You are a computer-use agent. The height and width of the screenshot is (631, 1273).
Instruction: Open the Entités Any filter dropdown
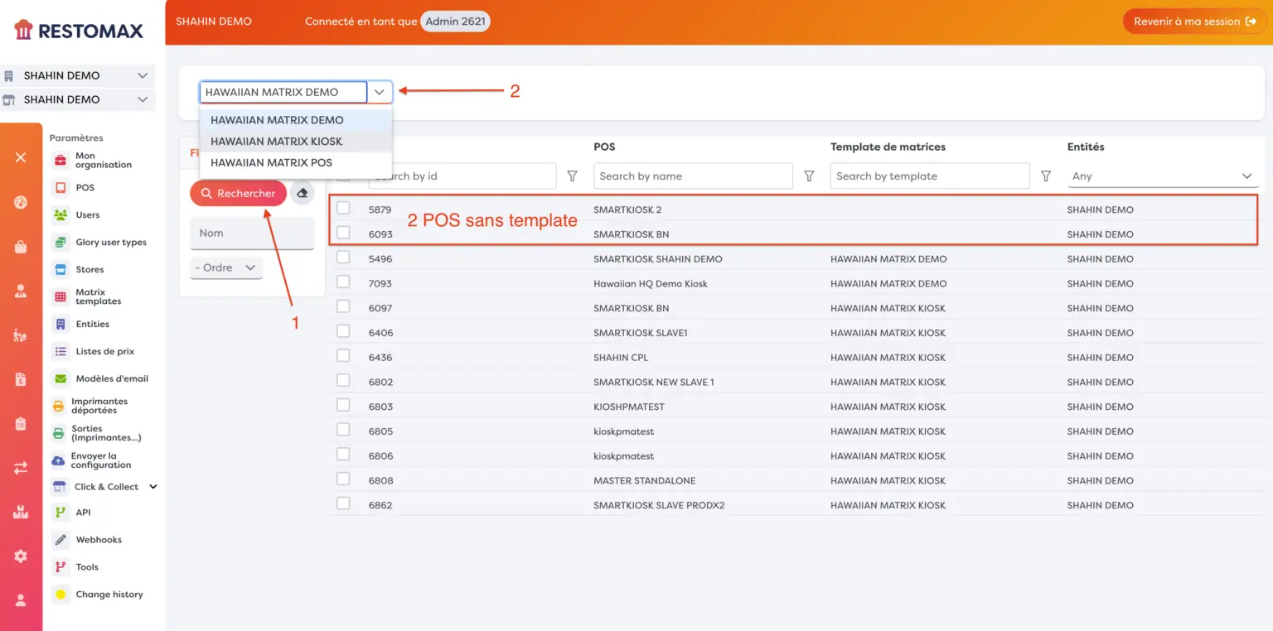click(x=1163, y=176)
